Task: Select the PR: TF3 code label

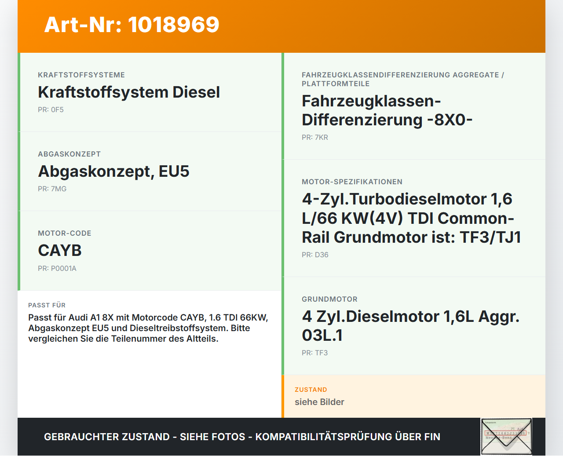Action: click(314, 353)
